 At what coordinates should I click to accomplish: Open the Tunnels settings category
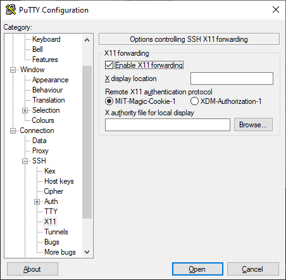click(x=56, y=232)
